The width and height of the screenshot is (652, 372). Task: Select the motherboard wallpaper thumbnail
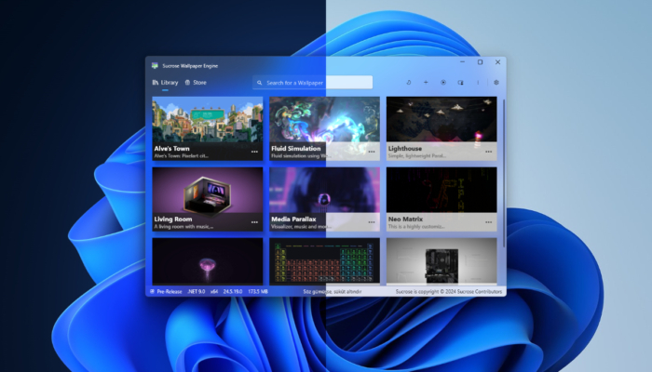coord(441,261)
